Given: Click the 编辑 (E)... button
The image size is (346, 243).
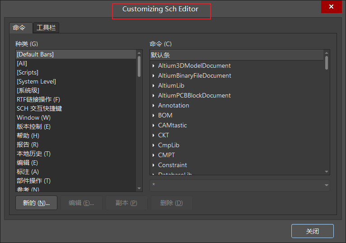Looking at the screenshot, I should (81, 203).
